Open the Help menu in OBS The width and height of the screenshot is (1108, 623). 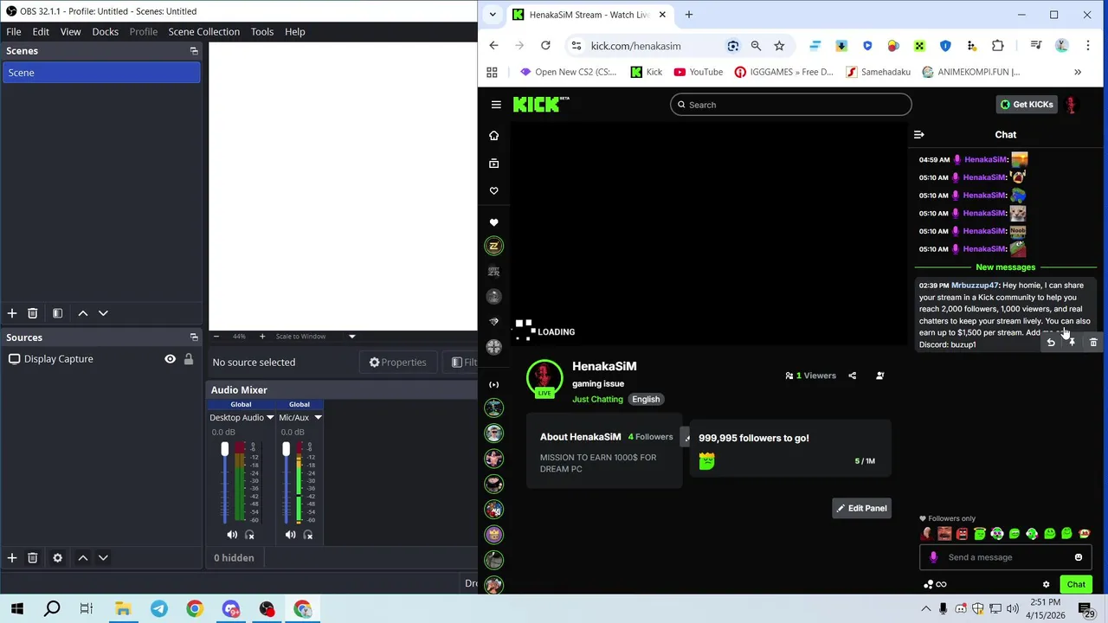(x=294, y=32)
